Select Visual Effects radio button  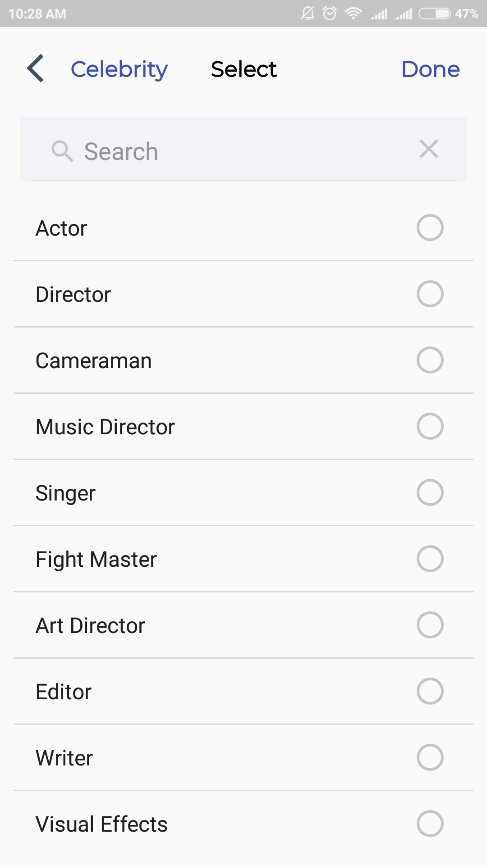430,824
